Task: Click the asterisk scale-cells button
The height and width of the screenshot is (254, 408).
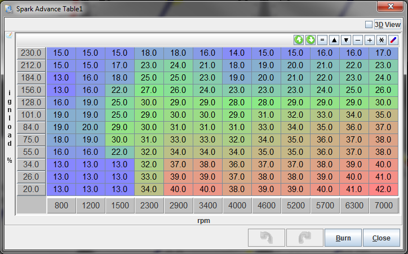Action: (382, 40)
